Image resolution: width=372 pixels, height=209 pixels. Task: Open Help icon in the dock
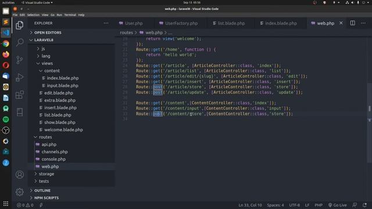point(6,163)
